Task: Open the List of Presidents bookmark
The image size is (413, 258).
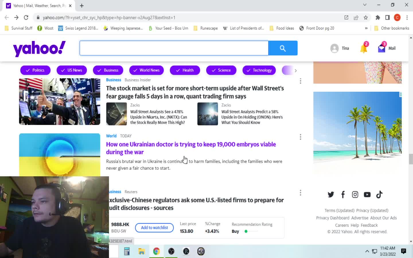Action: pos(243,28)
